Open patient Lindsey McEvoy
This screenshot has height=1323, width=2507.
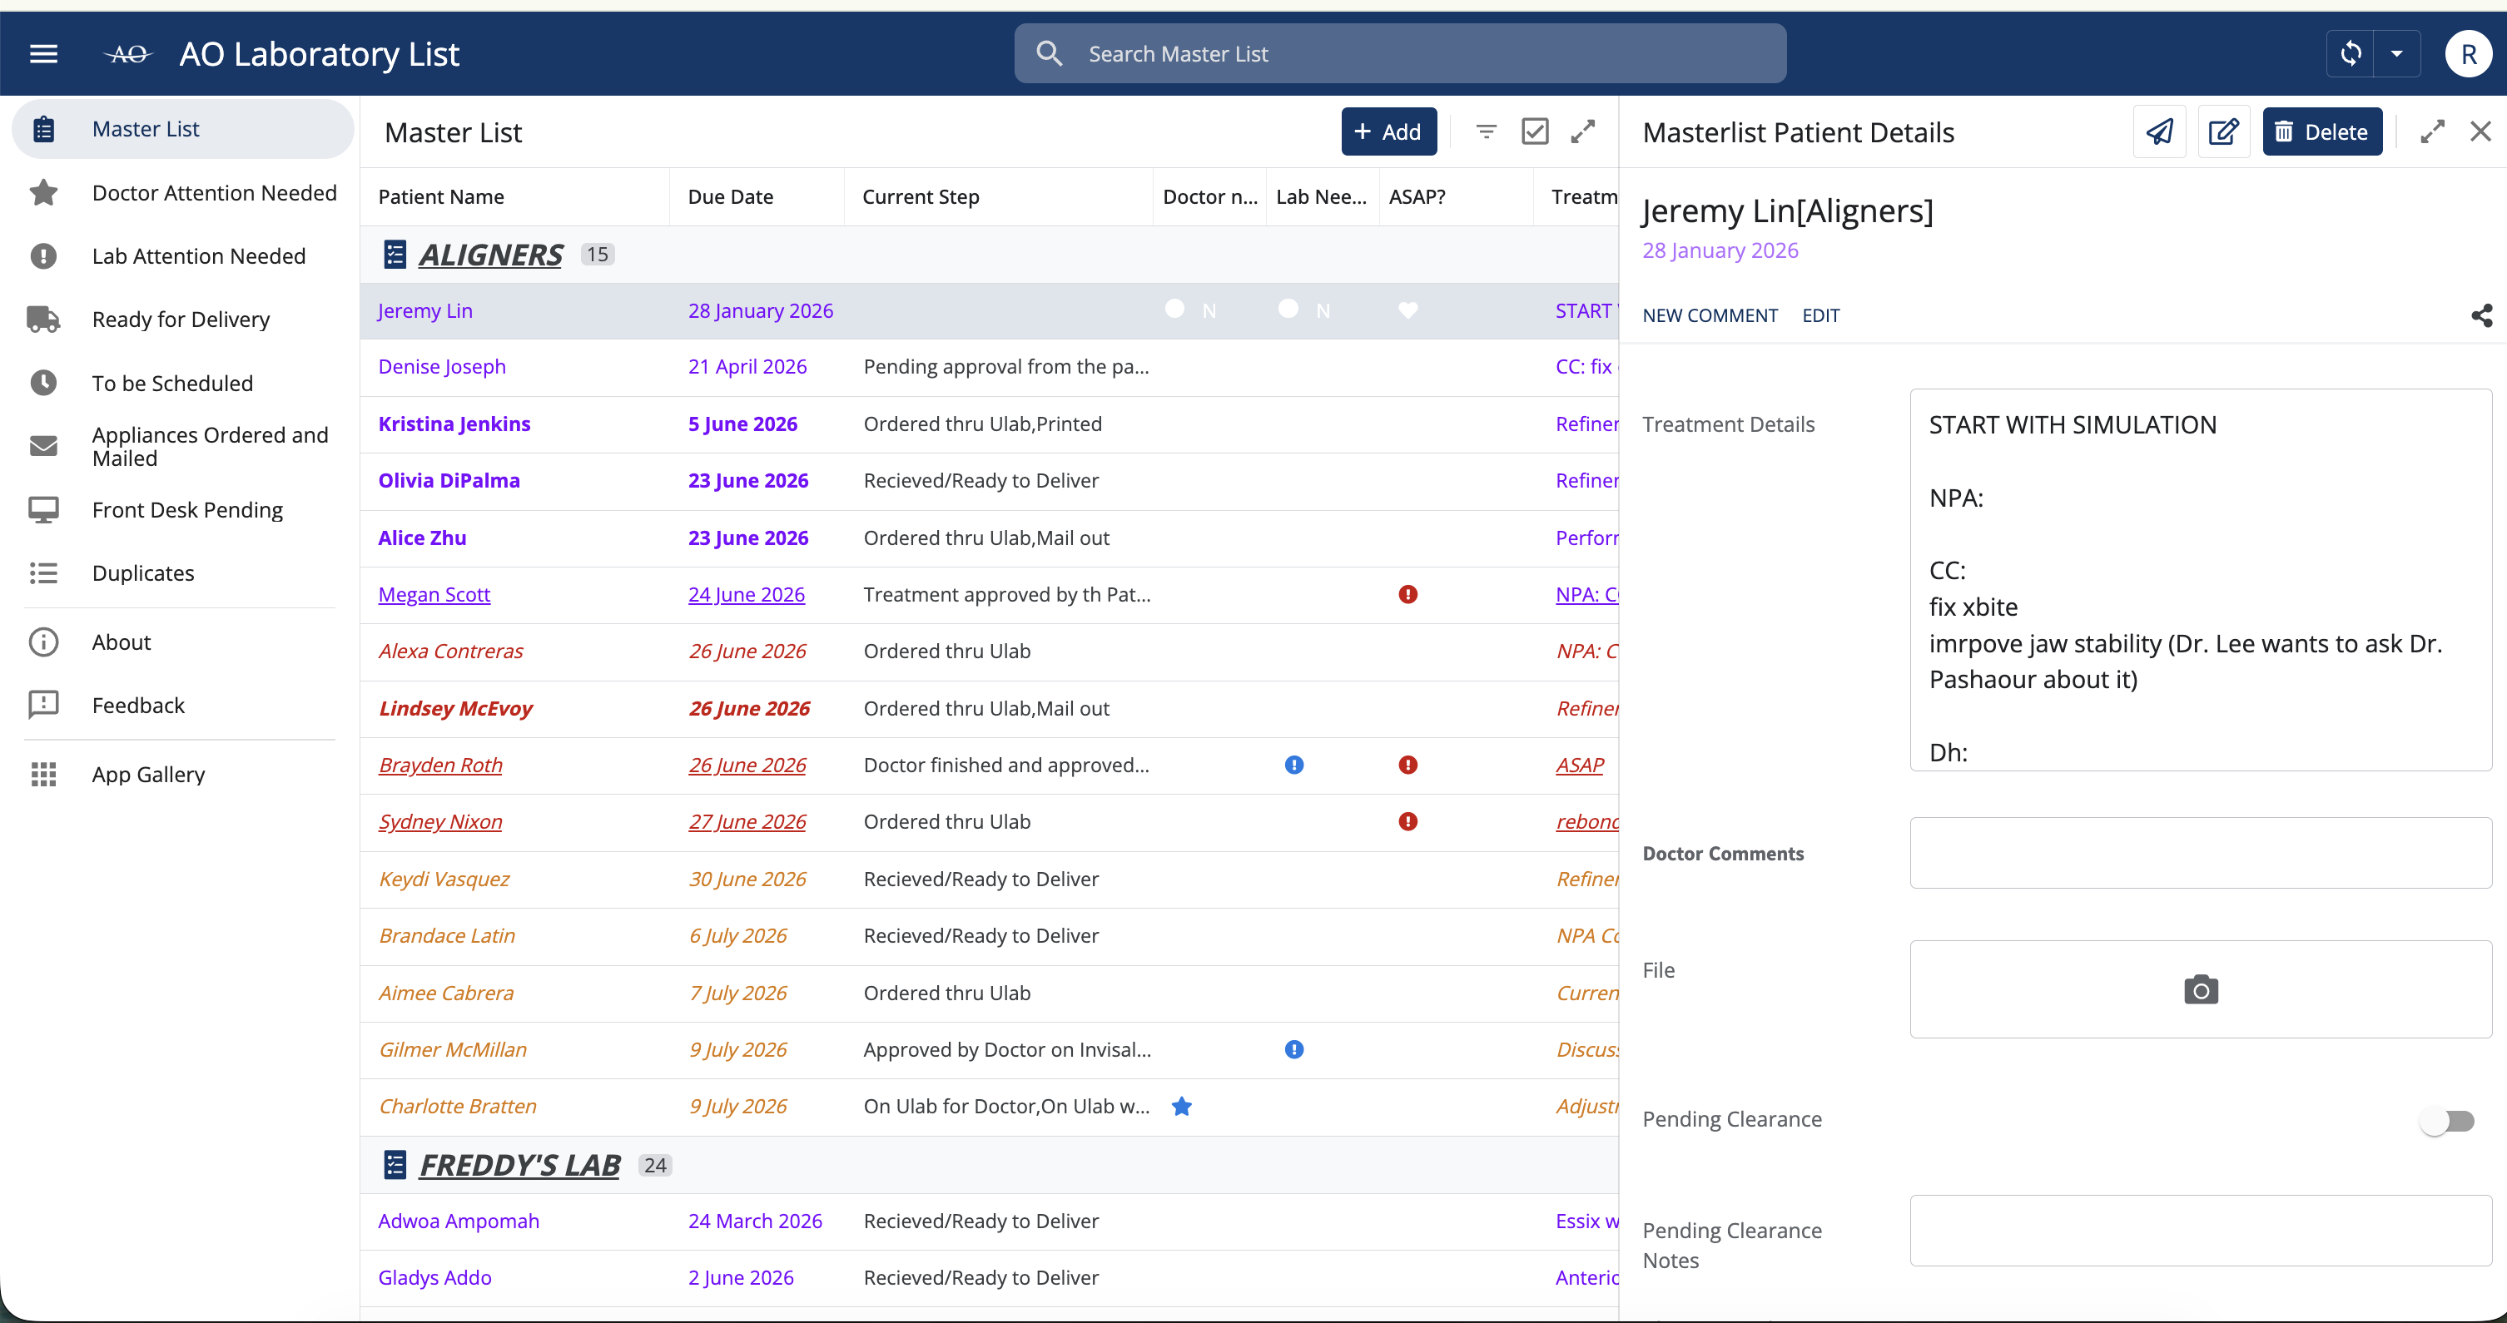pos(455,708)
